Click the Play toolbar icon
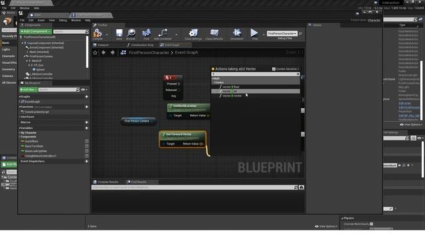 (x=254, y=33)
